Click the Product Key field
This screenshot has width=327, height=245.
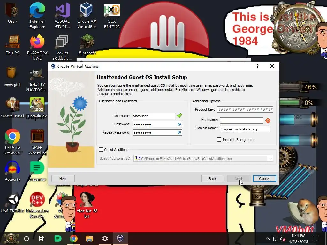pyautogui.click(x=245, y=109)
